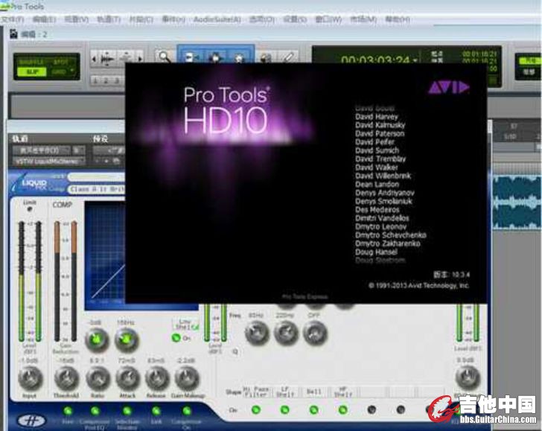Click the Ratio knob
The image size is (542, 431).
98,378
